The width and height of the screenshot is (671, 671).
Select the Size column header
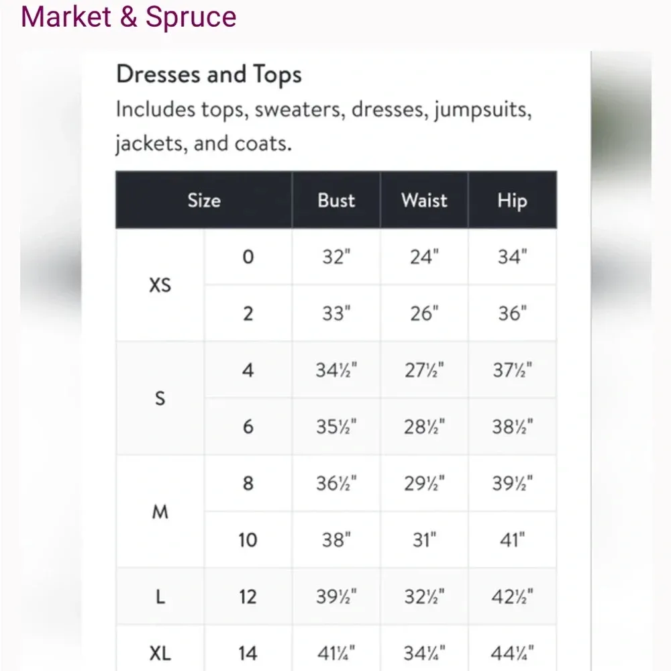click(204, 200)
